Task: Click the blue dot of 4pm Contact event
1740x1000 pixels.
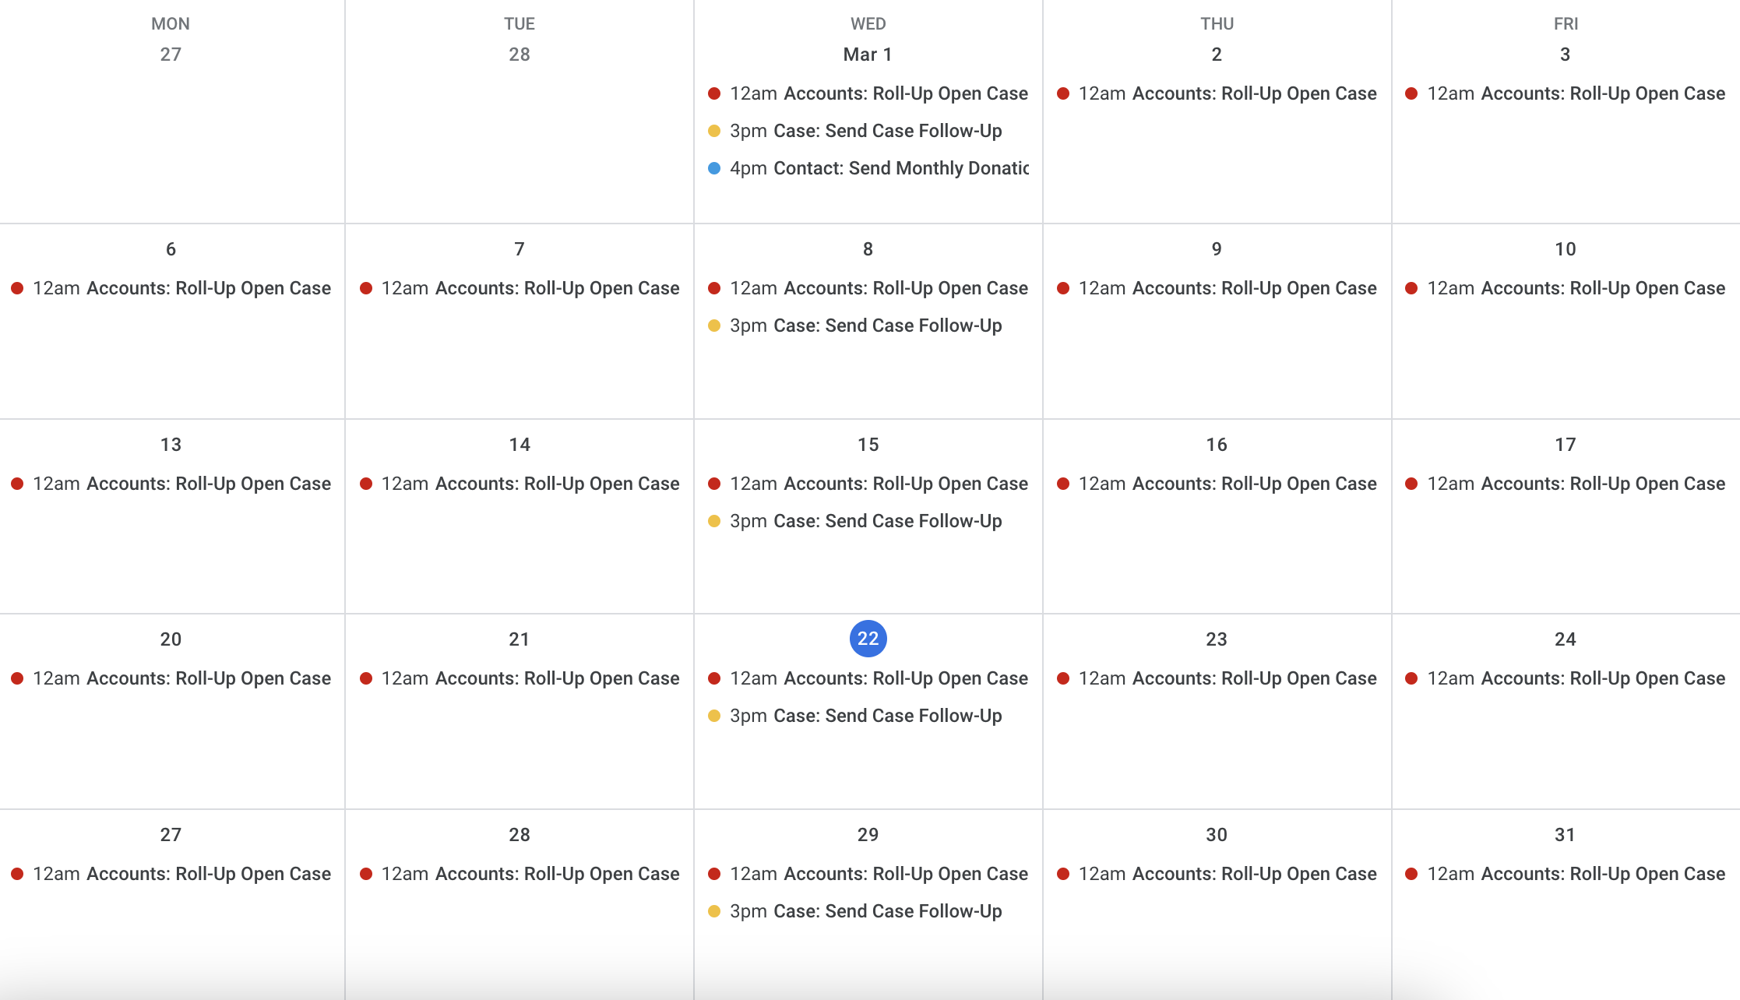Action: click(713, 168)
